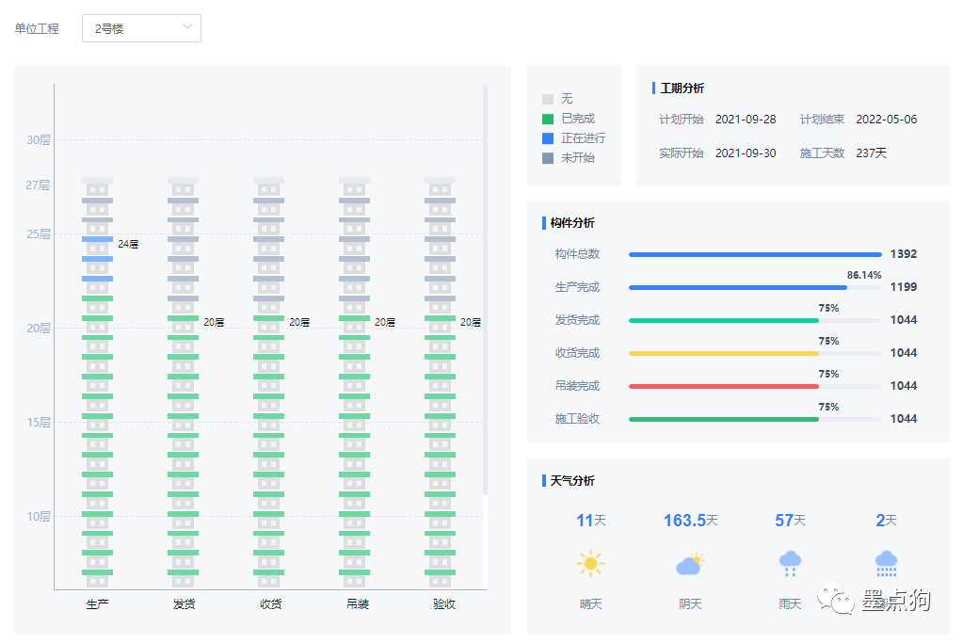Click the dropdown chevron arrow beside 2号楼
Screen dimensions: 963x643
coord(187,27)
